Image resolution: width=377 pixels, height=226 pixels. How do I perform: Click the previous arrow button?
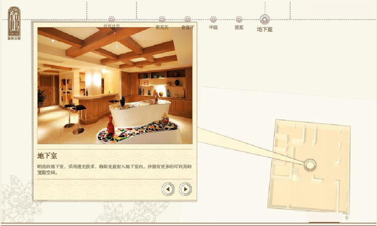point(168,189)
